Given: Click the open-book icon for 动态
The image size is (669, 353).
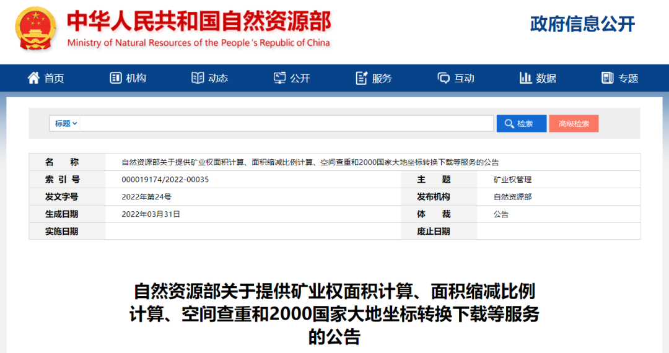Looking at the screenshot, I should [x=198, y=78].
